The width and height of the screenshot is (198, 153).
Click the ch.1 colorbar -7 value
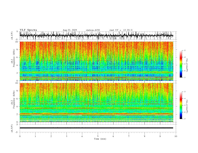pos(184,77)
